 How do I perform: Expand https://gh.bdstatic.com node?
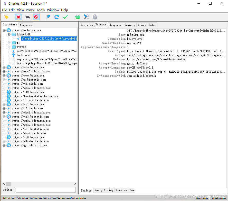tap(4, 145)
